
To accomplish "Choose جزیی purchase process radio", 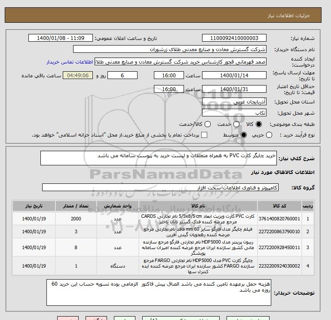I will tap(269, 135).
